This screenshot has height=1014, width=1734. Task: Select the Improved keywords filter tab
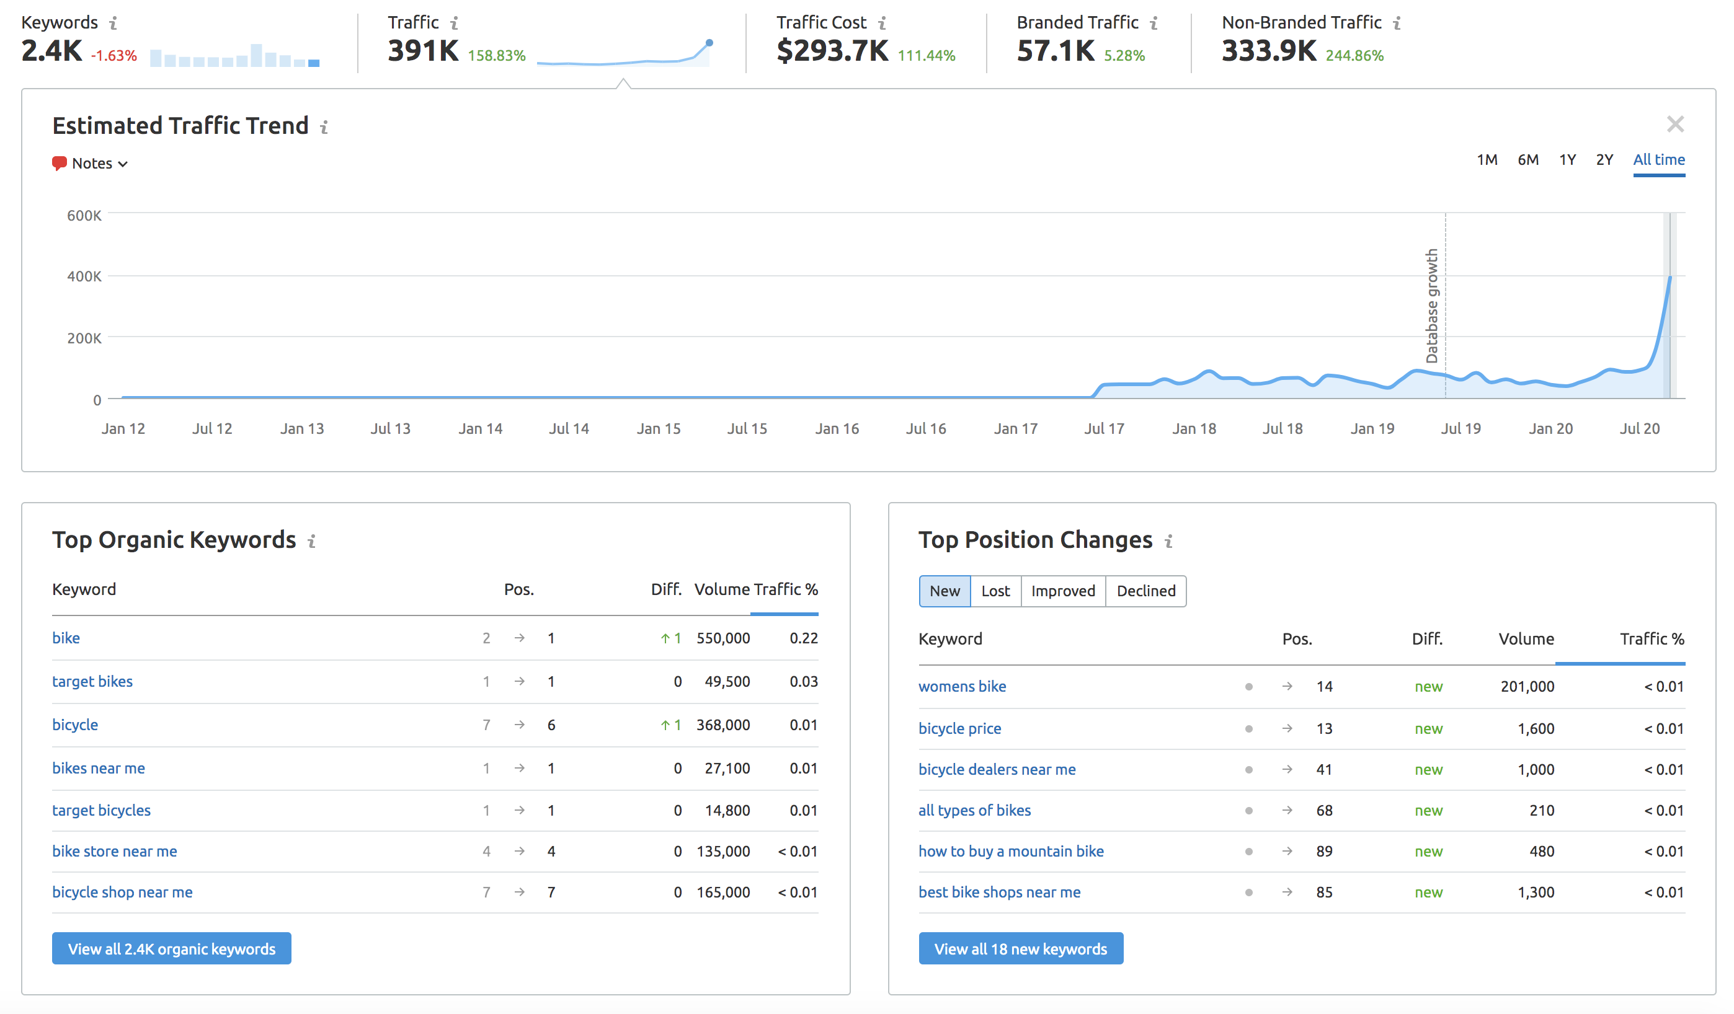click(1061, 590)
